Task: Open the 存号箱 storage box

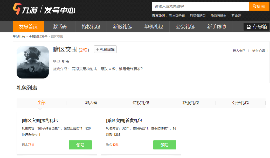Action: [256, 27]
